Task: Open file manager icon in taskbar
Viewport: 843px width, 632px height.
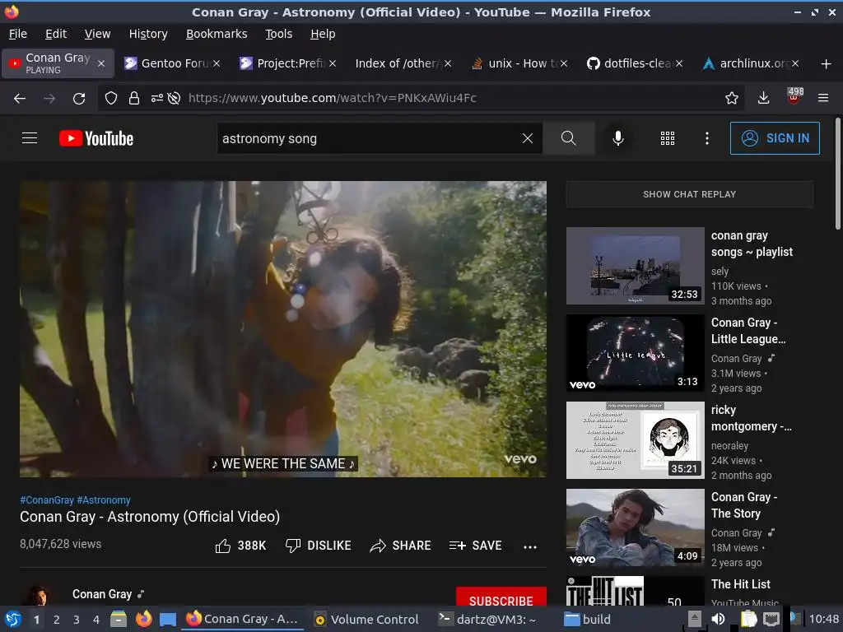Action: (119, 619)
